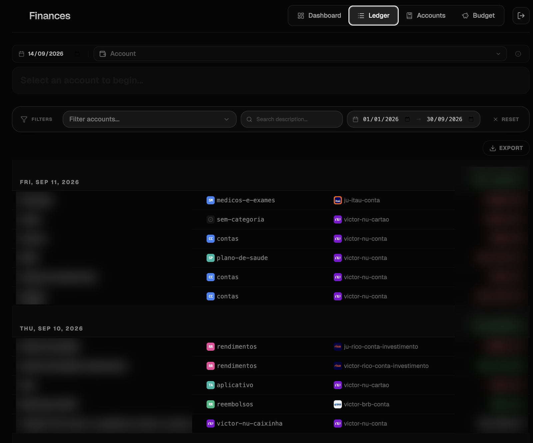533x443 pixels.
Task: Open calendar picker for start date 01/01/2026
Action: click(407, 119)
